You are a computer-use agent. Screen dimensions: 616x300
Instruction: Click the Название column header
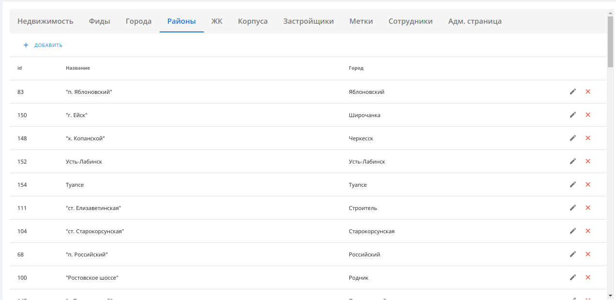(78, 68)
